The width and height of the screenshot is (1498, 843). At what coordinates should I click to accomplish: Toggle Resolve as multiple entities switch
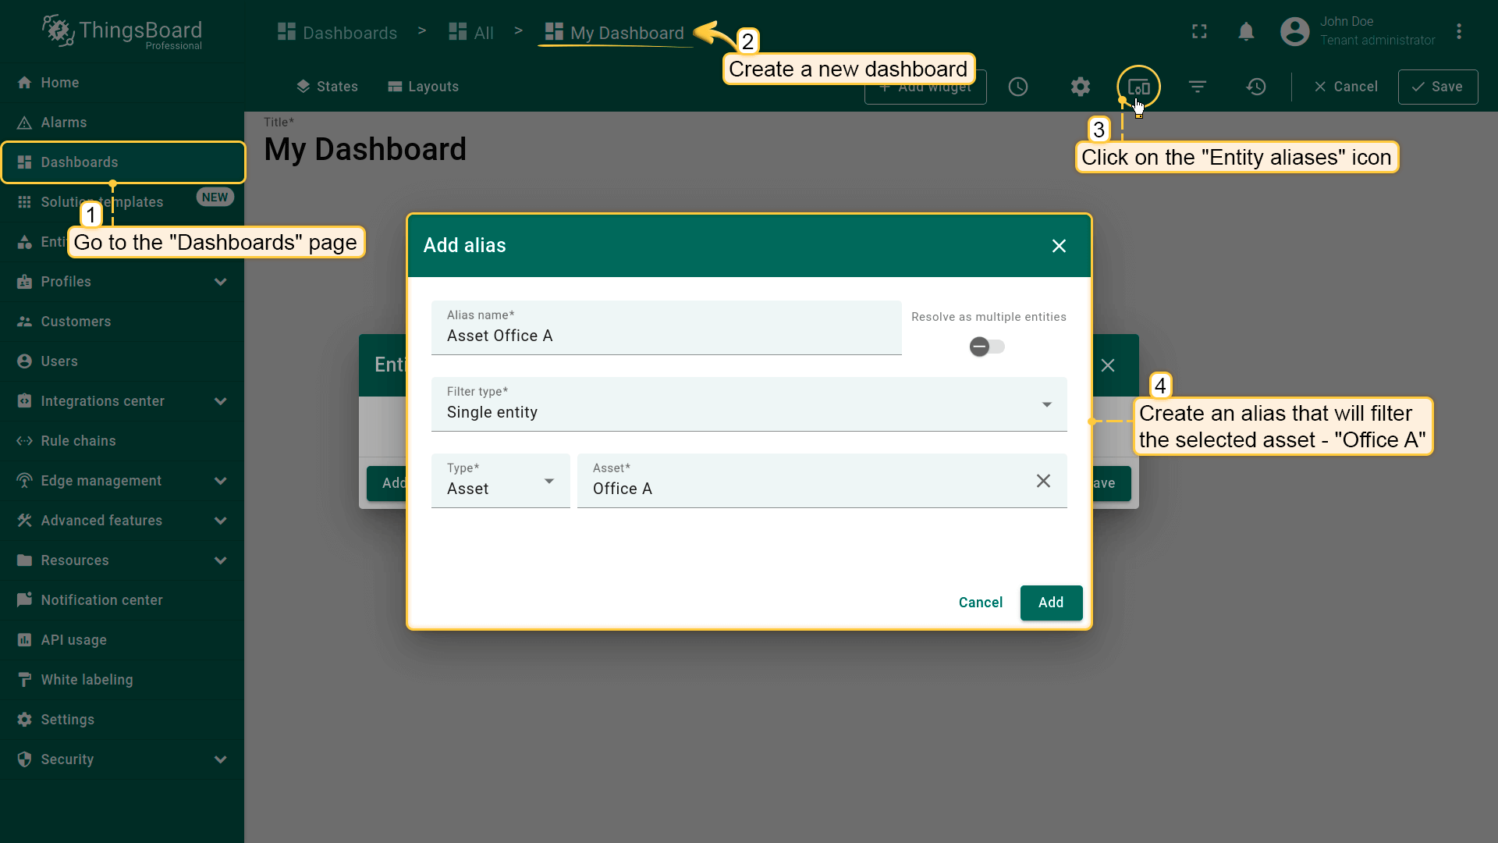click(x=987, y=347)
